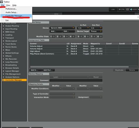Click the Add In... button
139x128 pixels.
36,70
